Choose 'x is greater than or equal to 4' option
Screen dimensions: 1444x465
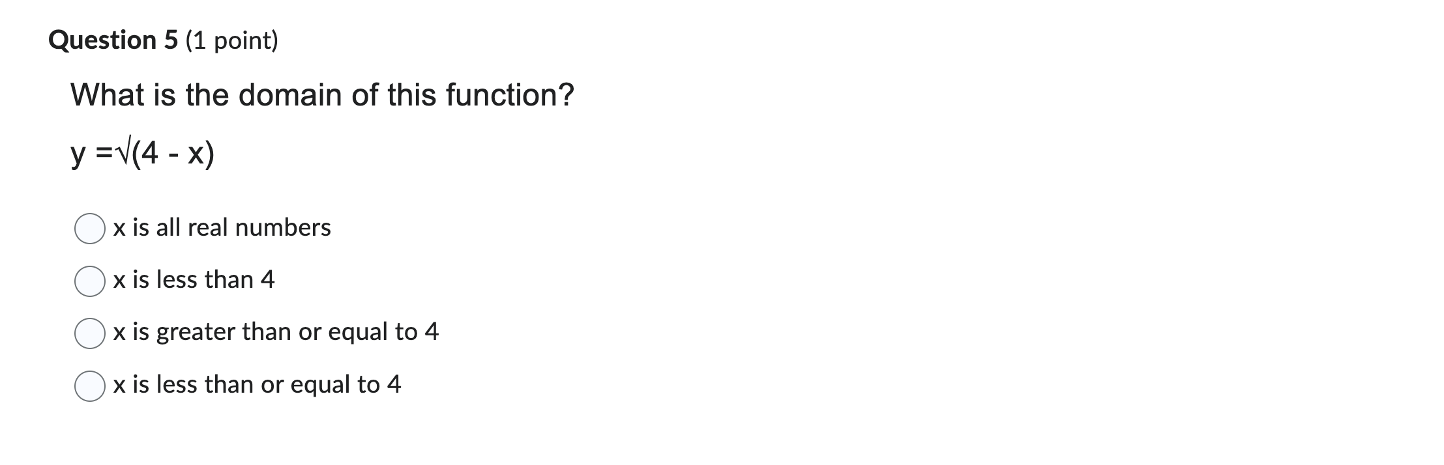point(89,332)
